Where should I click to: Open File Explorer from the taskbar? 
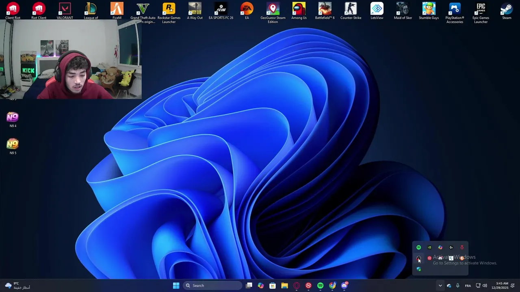click(x=284, y=286)
